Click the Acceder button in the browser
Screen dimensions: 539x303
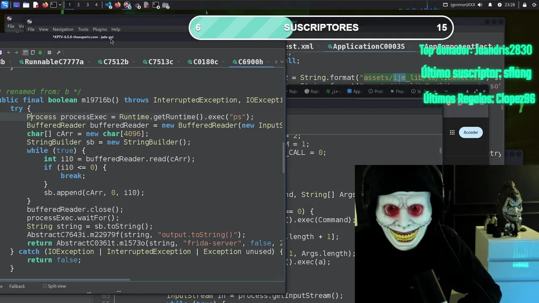click(471, 132)
